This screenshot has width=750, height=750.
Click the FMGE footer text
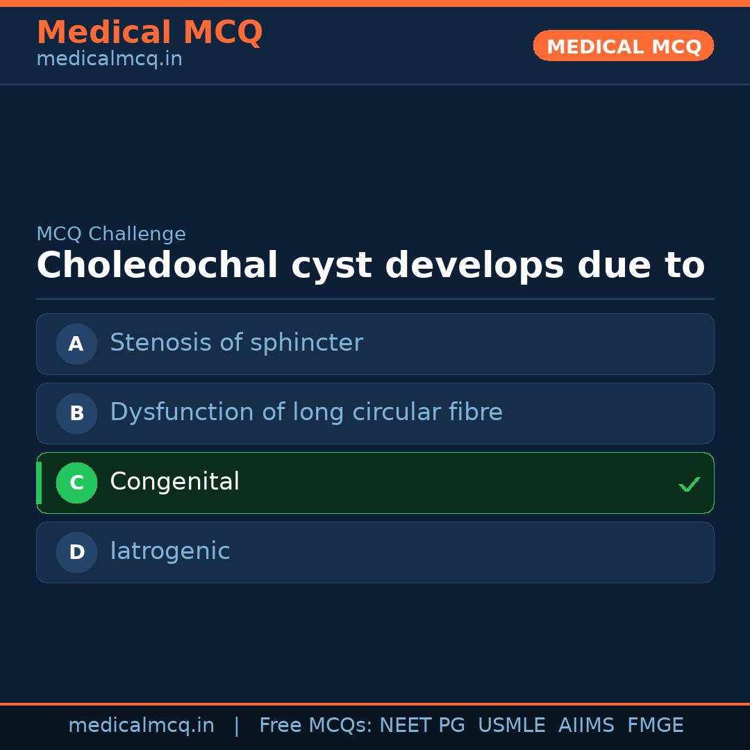pyautogui.click(x=655, y=726)
